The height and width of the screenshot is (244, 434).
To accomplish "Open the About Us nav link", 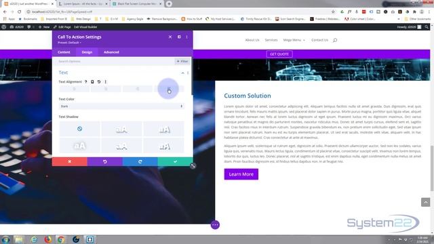I will click(252, 40).
